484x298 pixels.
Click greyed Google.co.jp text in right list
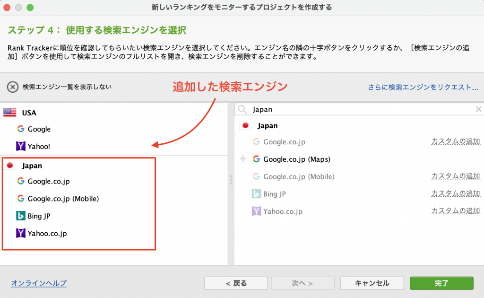[284, 142]
